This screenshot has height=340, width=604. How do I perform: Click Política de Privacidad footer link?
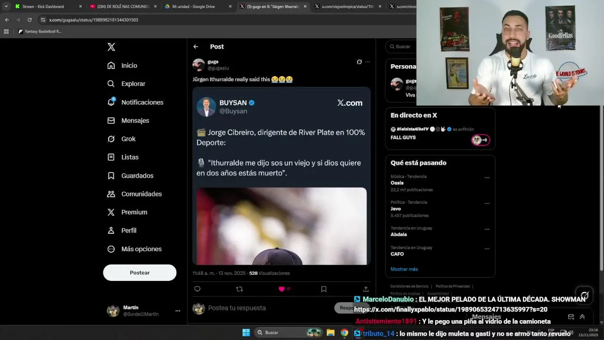coord(453,286)
